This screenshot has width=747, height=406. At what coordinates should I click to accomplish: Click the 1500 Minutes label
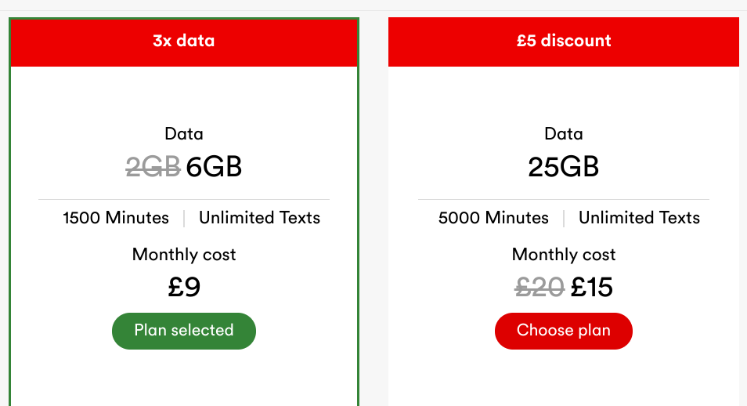[116, 218]
